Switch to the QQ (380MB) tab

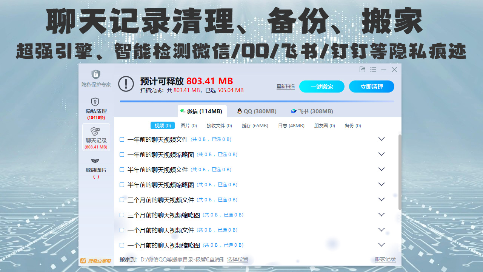click(257, 111)
